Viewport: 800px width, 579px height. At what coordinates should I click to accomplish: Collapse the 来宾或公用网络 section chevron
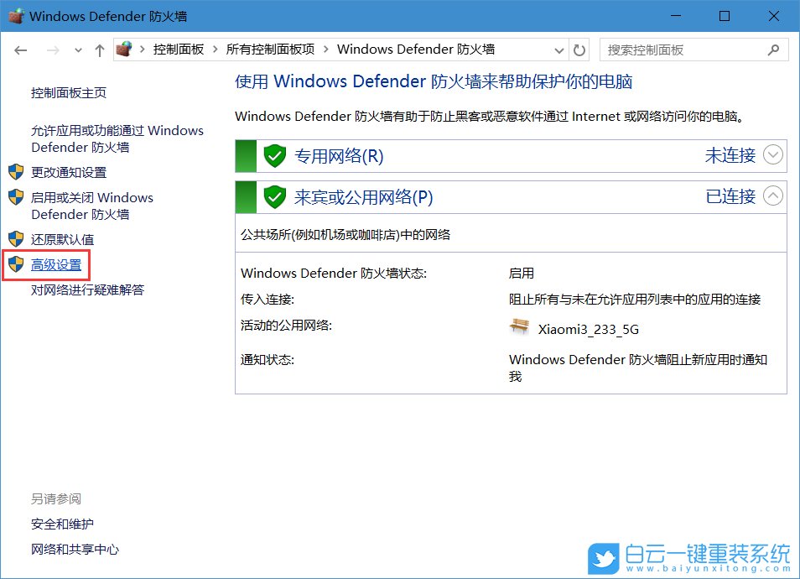[773, 196]
